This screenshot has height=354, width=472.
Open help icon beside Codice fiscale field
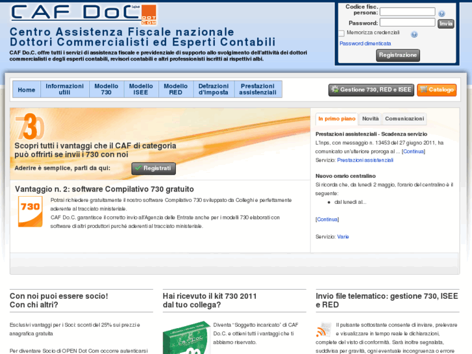point(441,14)
